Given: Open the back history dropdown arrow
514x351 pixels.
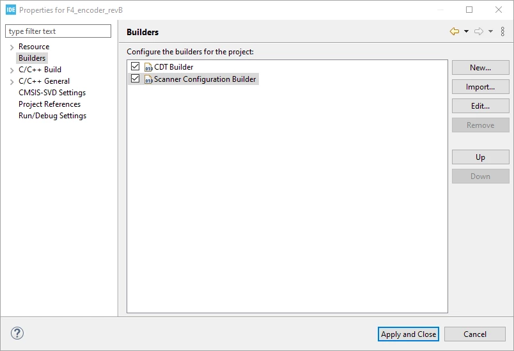Looking at the screenshot, I should pos(466,31).
